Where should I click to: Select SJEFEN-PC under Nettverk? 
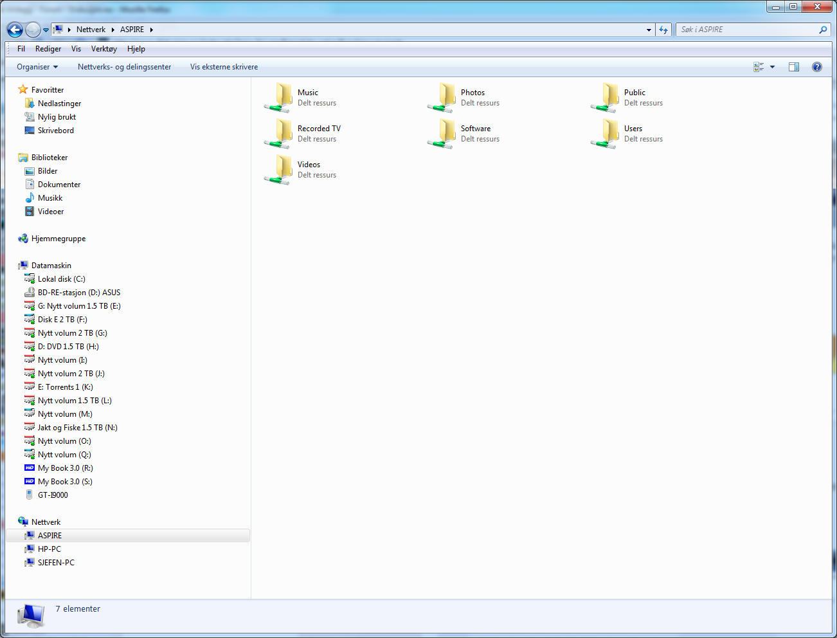[56, 563]
